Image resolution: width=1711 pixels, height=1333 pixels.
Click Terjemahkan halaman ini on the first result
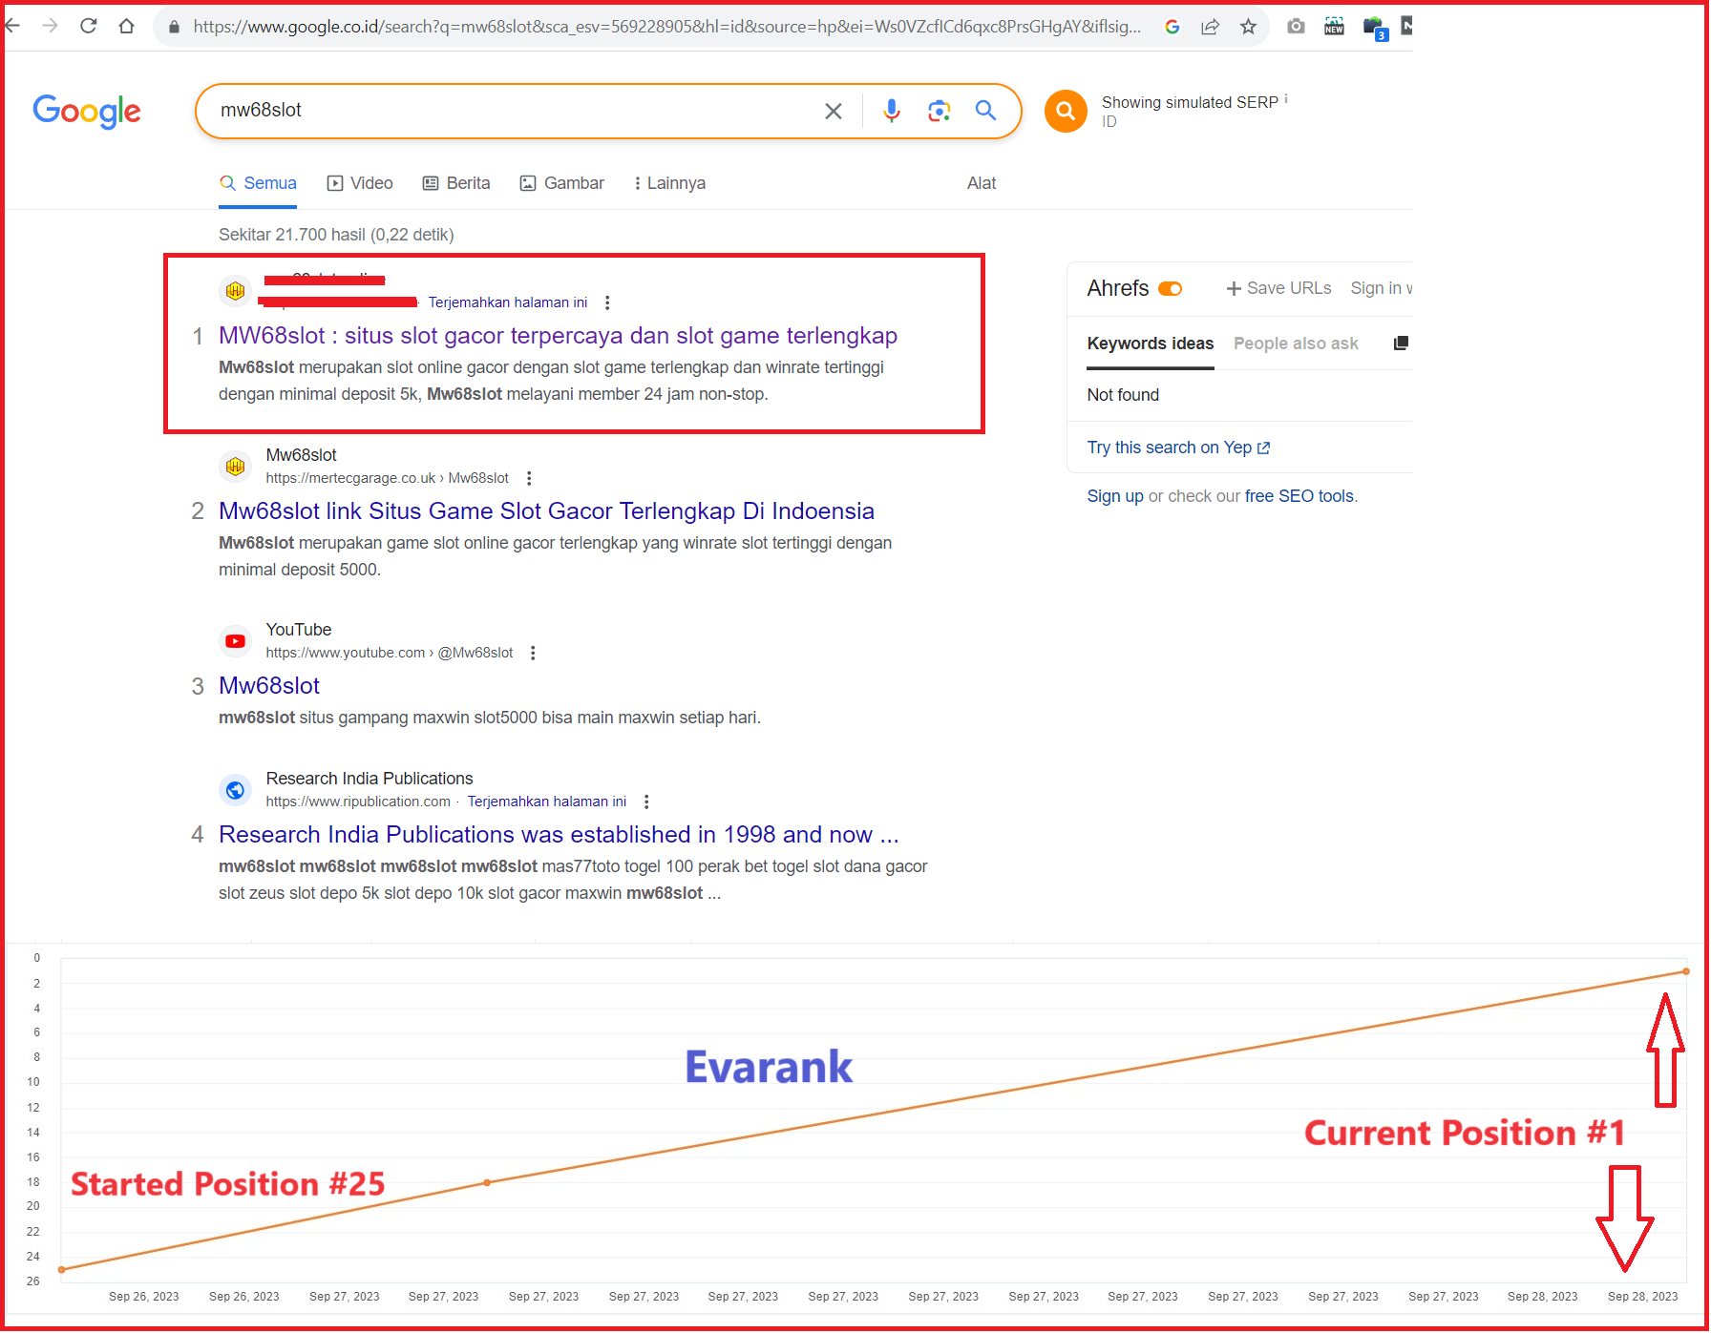[x=508, y=302]
